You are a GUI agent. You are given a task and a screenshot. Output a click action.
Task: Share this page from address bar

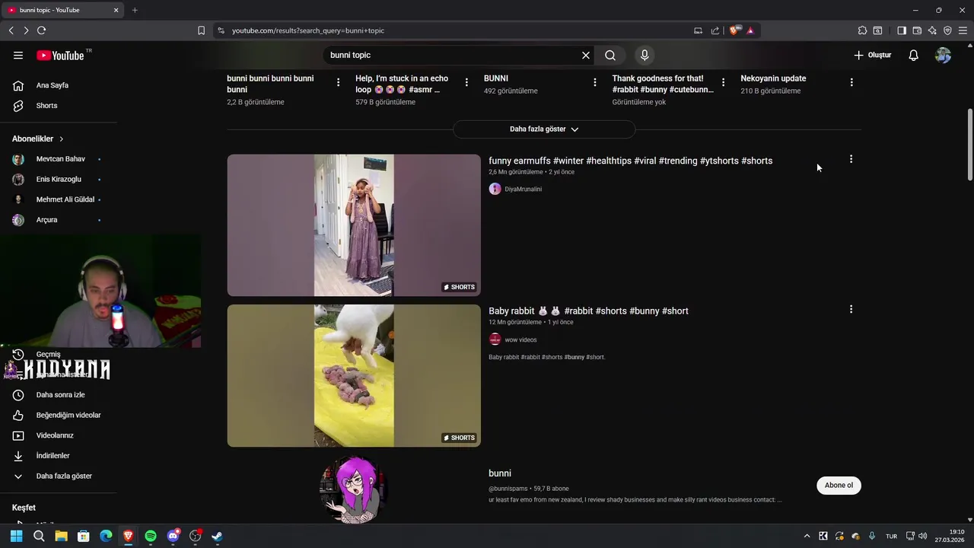click(715, 30)
